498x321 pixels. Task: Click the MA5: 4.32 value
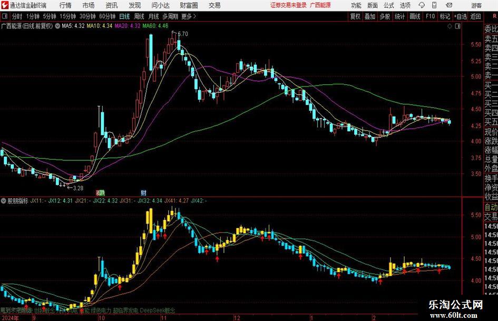[x=73, y=26]
